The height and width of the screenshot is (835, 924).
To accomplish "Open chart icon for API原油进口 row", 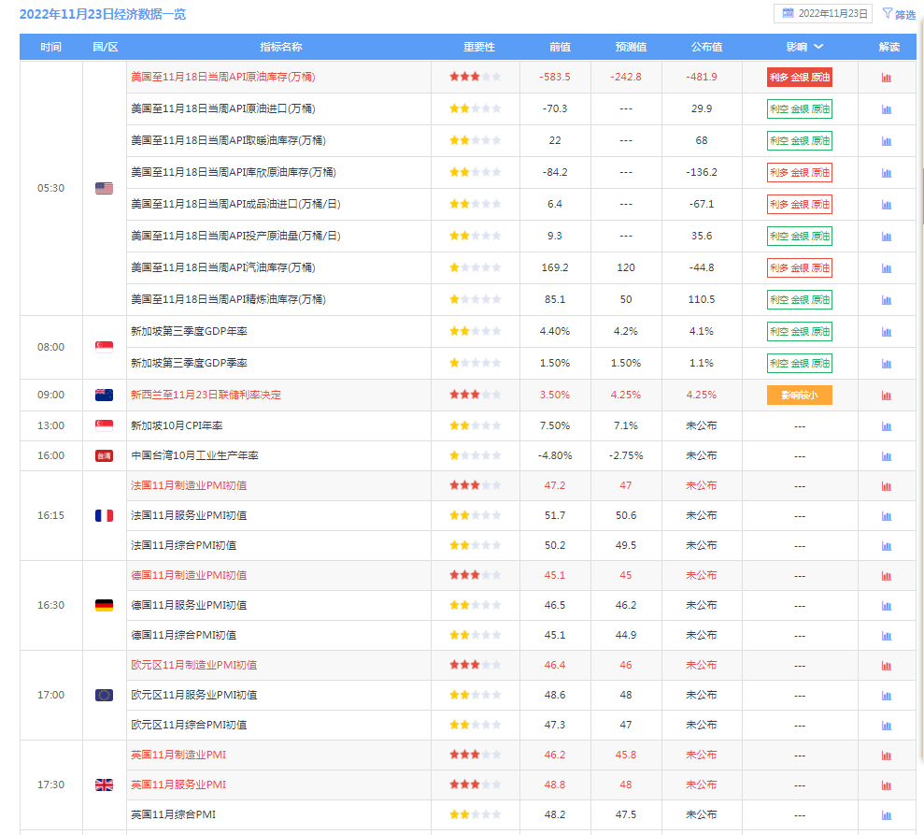I will (x=887, y=109).
